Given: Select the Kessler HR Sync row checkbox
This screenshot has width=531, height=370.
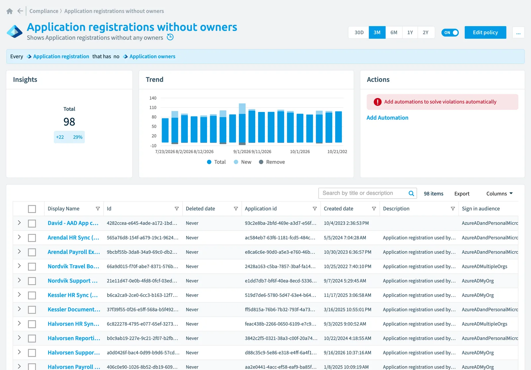Looking at the screenshot, I should pos(32,295).
